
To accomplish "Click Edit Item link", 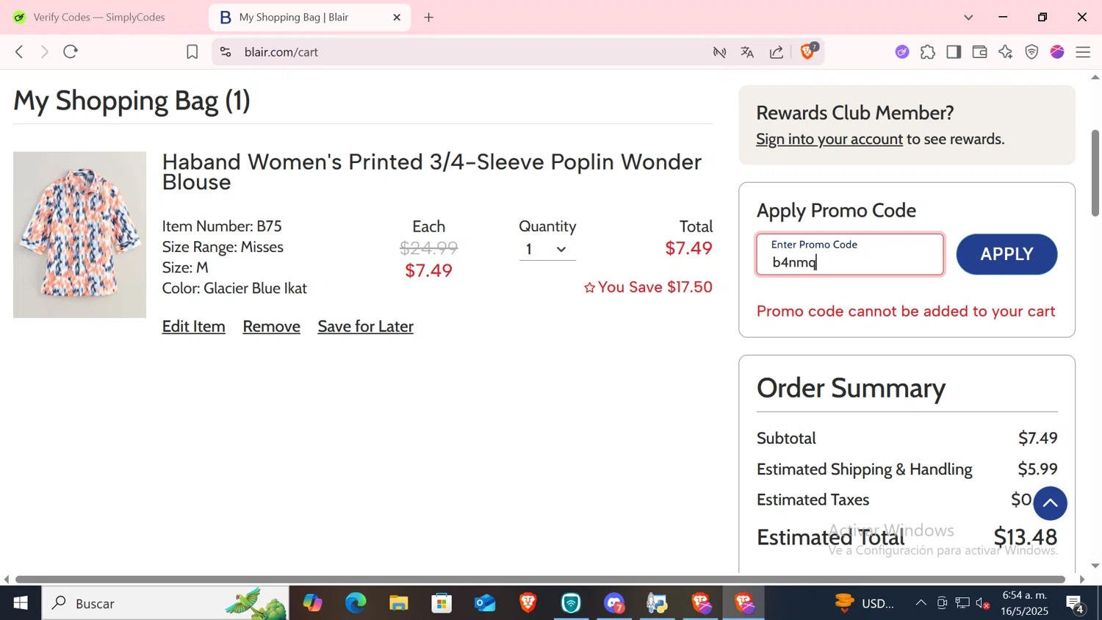I will coord(193,326).
